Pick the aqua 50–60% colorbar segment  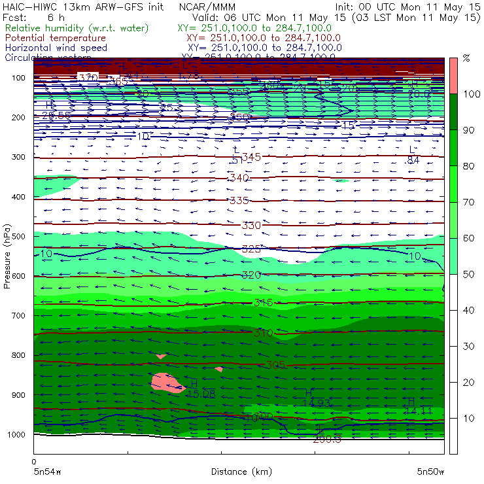[x=453, y=256]
